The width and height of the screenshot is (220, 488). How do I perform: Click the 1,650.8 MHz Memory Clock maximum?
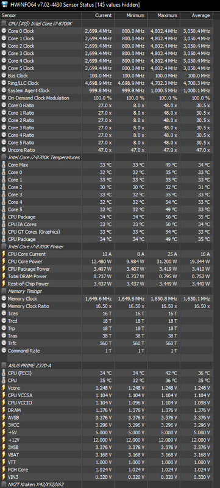click(x=164, y=299)
